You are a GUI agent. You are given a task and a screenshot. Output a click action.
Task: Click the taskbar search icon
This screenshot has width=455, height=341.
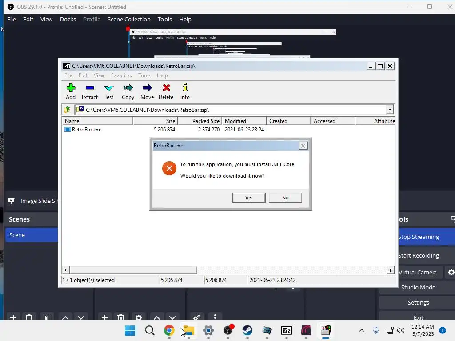[x=150, y=330]
